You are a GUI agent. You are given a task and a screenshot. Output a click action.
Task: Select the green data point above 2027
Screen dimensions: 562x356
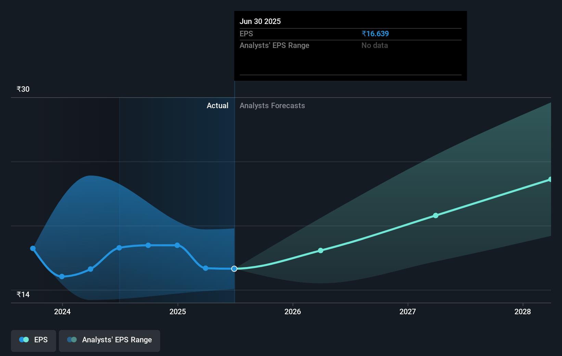(436, 215)
